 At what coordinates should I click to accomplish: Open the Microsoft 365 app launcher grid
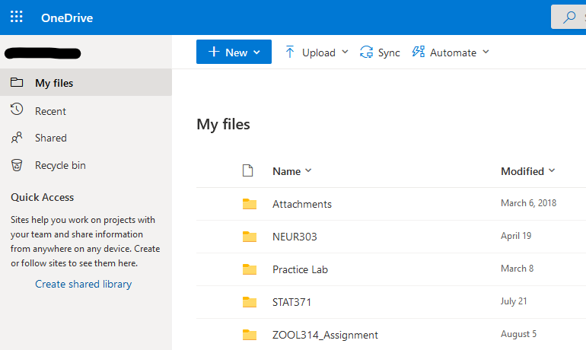[17, 17]
